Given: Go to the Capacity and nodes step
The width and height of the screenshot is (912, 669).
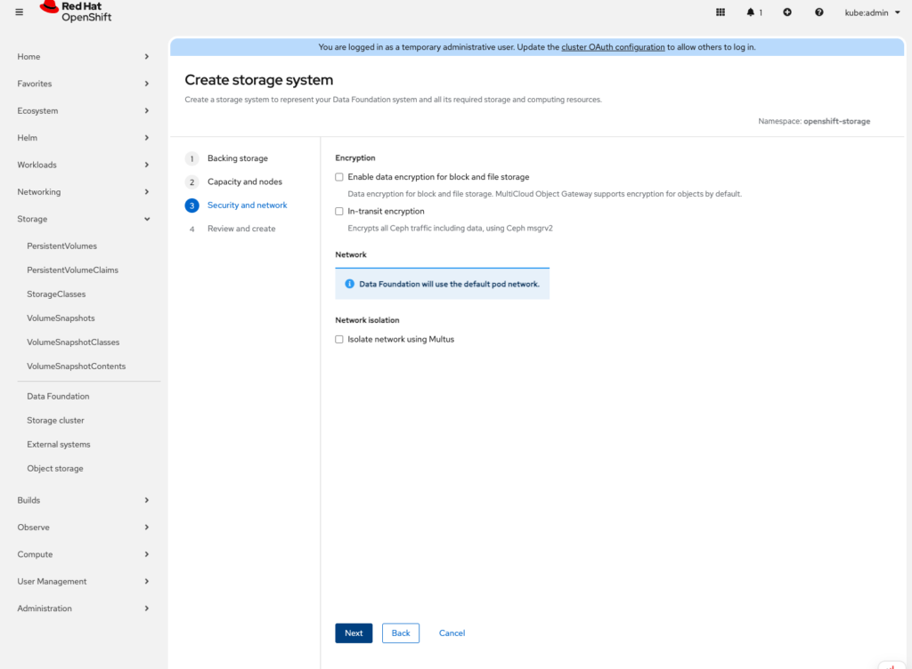Looking at the screenshot, I should pyautogui.click(x=244, y=181).
